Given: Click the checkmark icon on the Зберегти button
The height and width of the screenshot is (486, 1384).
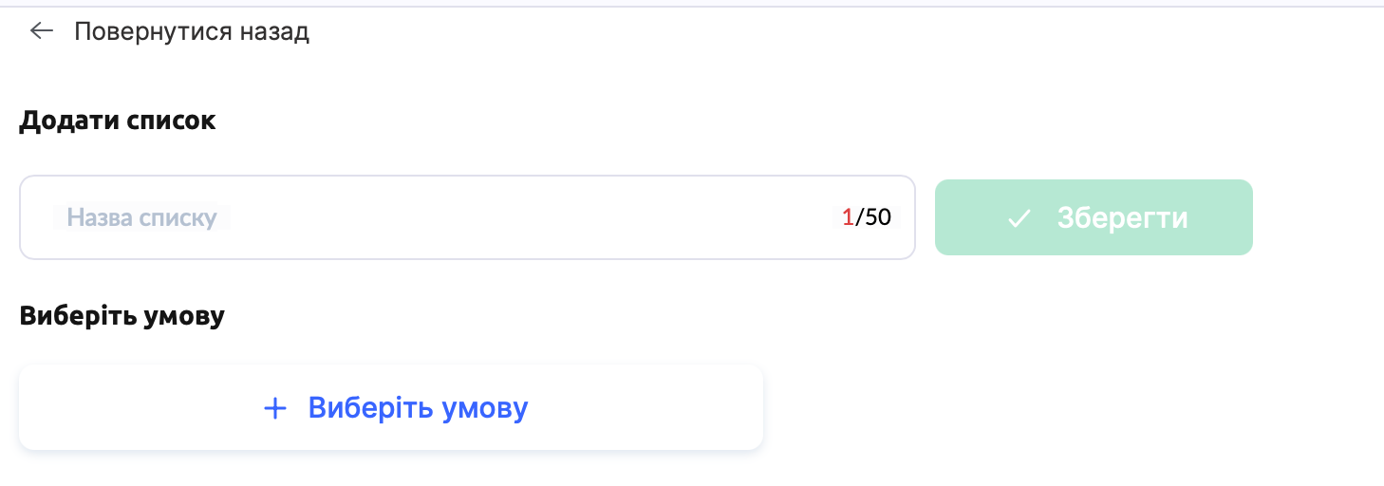Looking at the screenshot, I should click(1019, 218).
